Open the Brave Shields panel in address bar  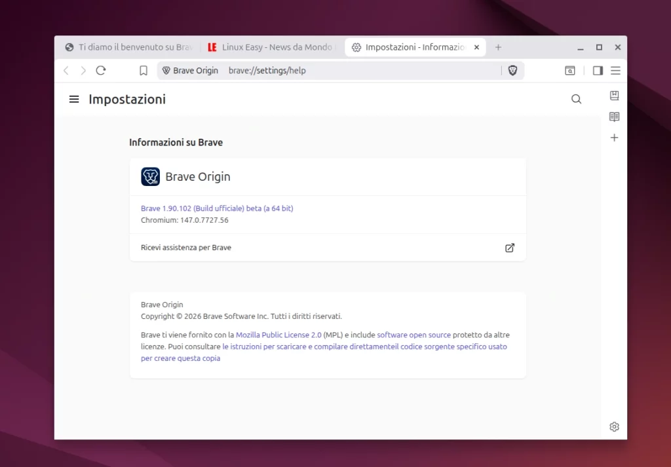(513, 70)
